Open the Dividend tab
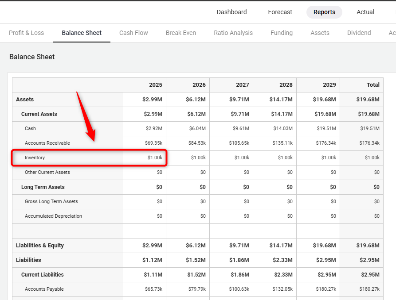The image size is (396, 300). pos(359,33)
